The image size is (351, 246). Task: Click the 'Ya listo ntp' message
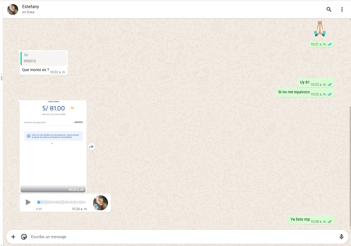click(300, 220)
